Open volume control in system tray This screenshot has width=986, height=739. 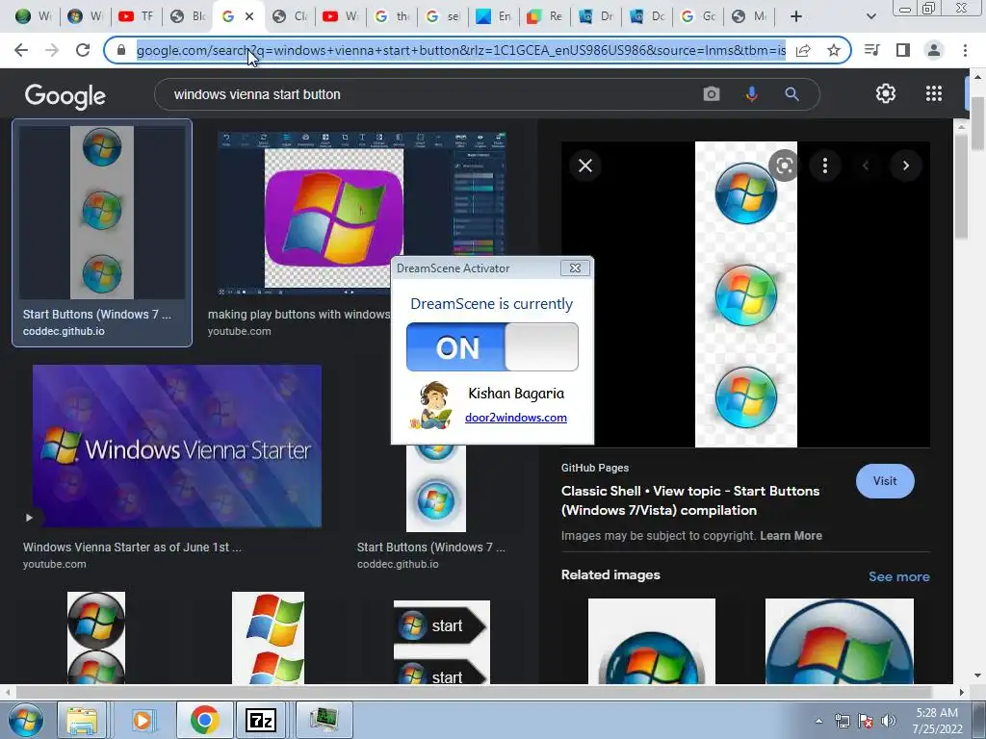tap(888, 721)
